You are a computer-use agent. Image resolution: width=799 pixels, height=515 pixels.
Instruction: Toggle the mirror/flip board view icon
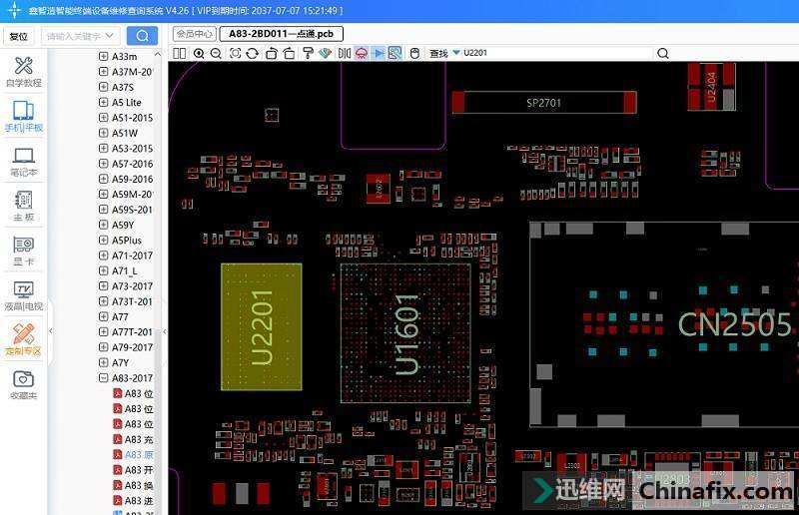[345, 53]
